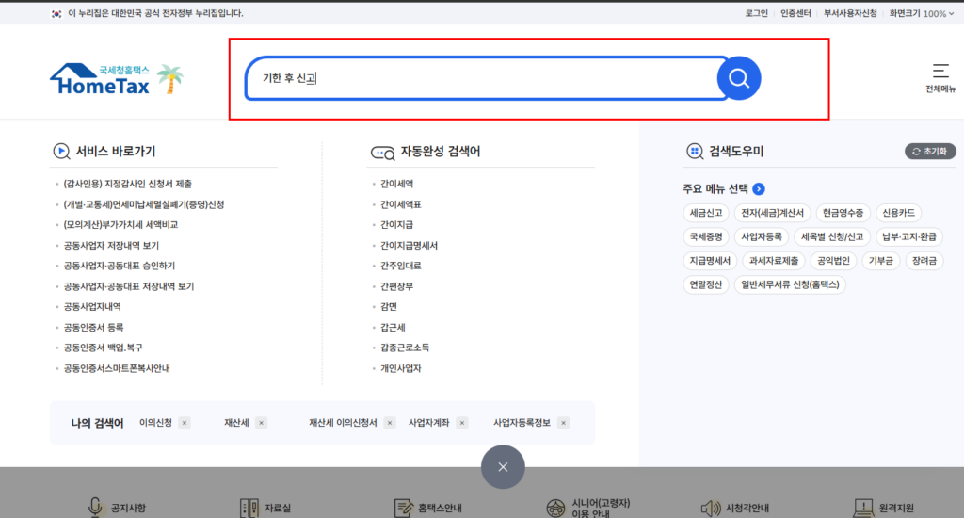Select autocomplete suggestion 감면
This screenshot has height=518, width=964.
point(389,306)
